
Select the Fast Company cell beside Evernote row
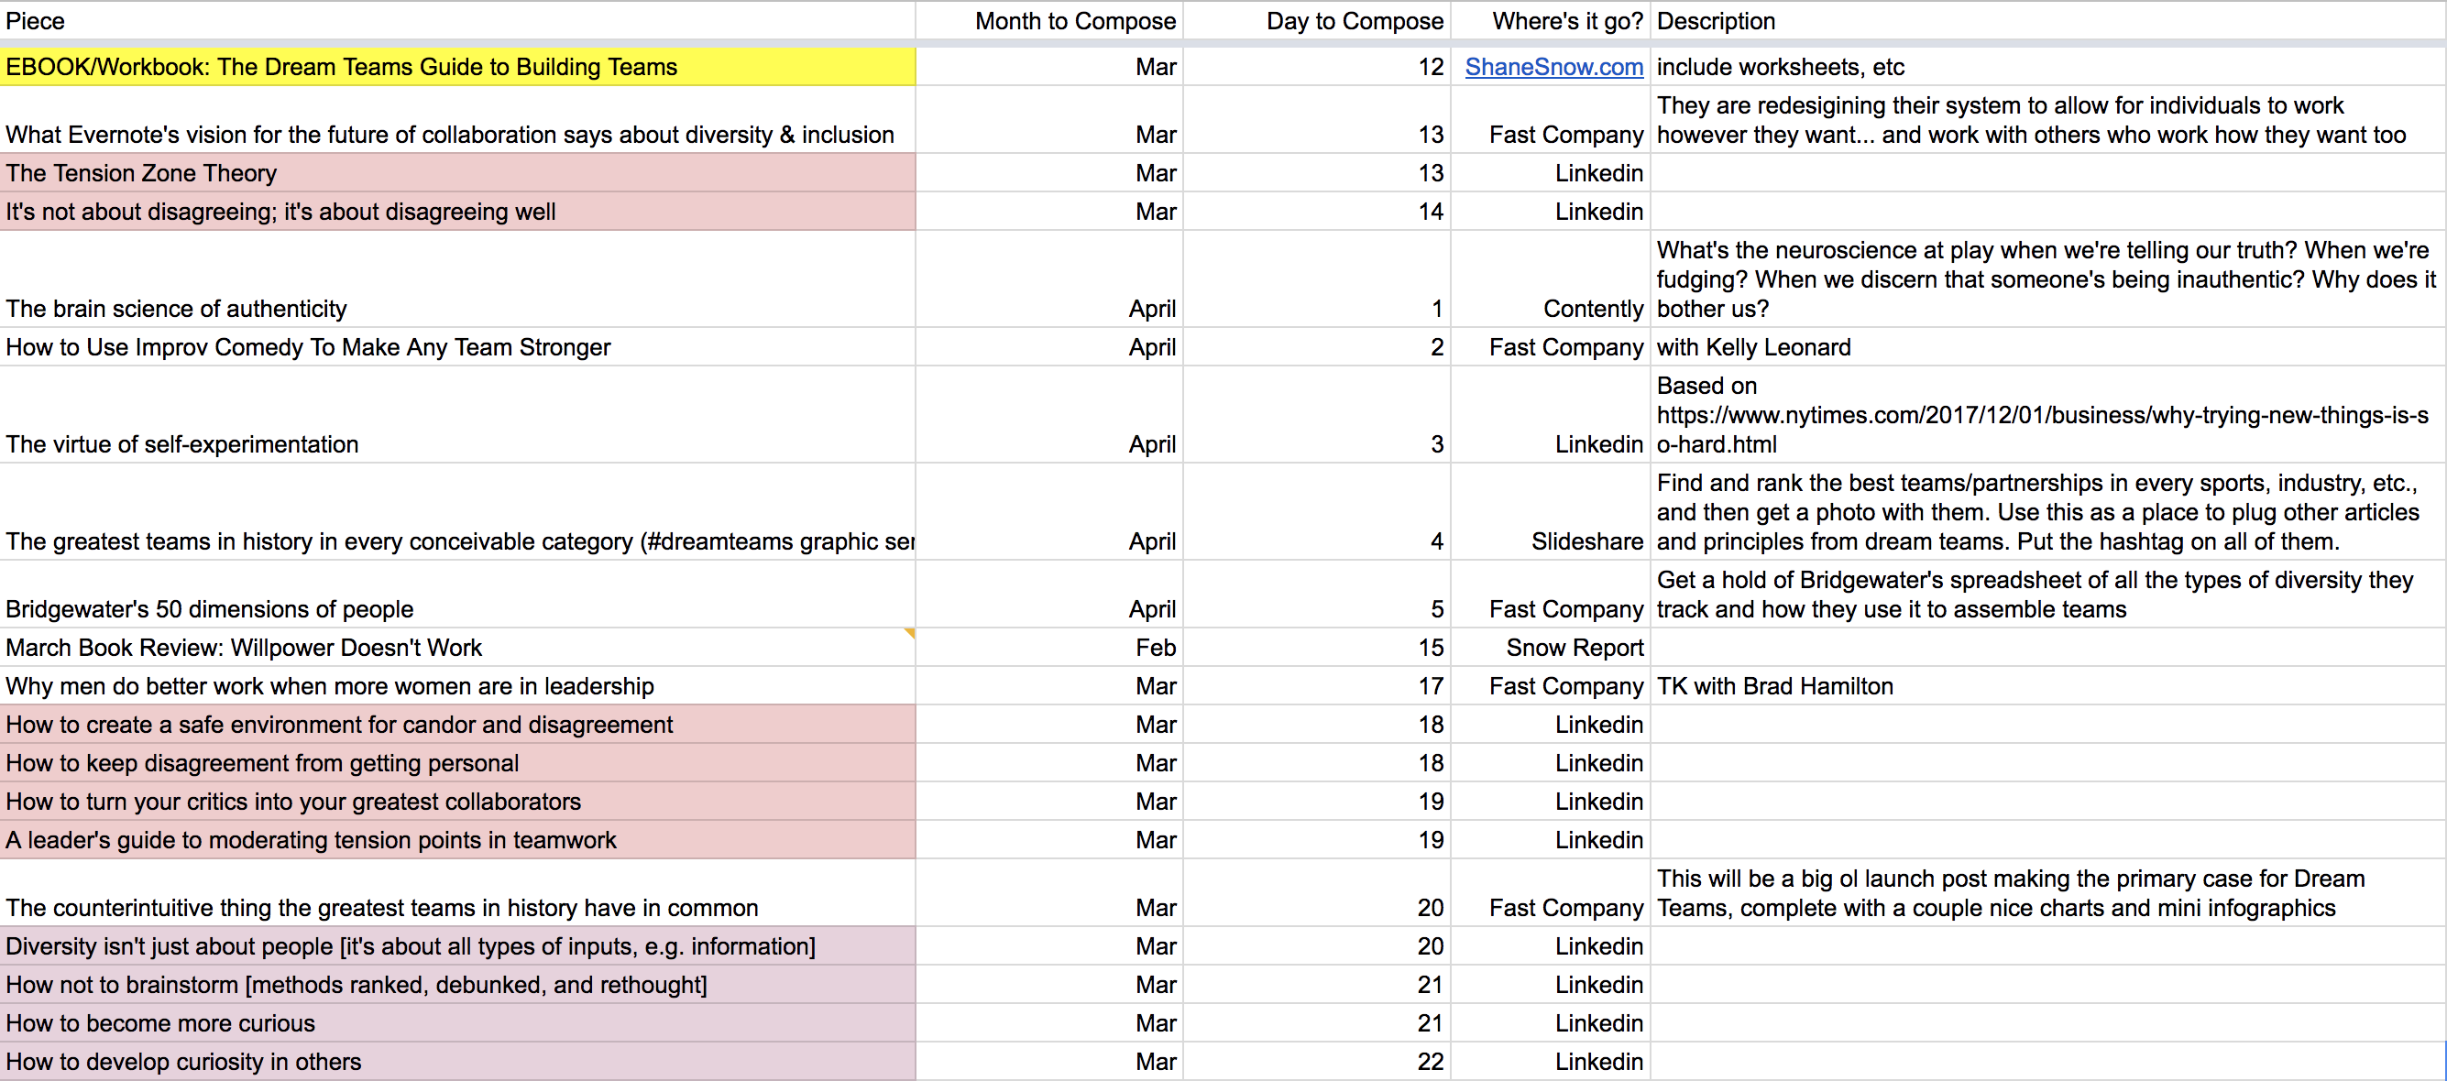pyautogui.click(x=1565, y=134)
